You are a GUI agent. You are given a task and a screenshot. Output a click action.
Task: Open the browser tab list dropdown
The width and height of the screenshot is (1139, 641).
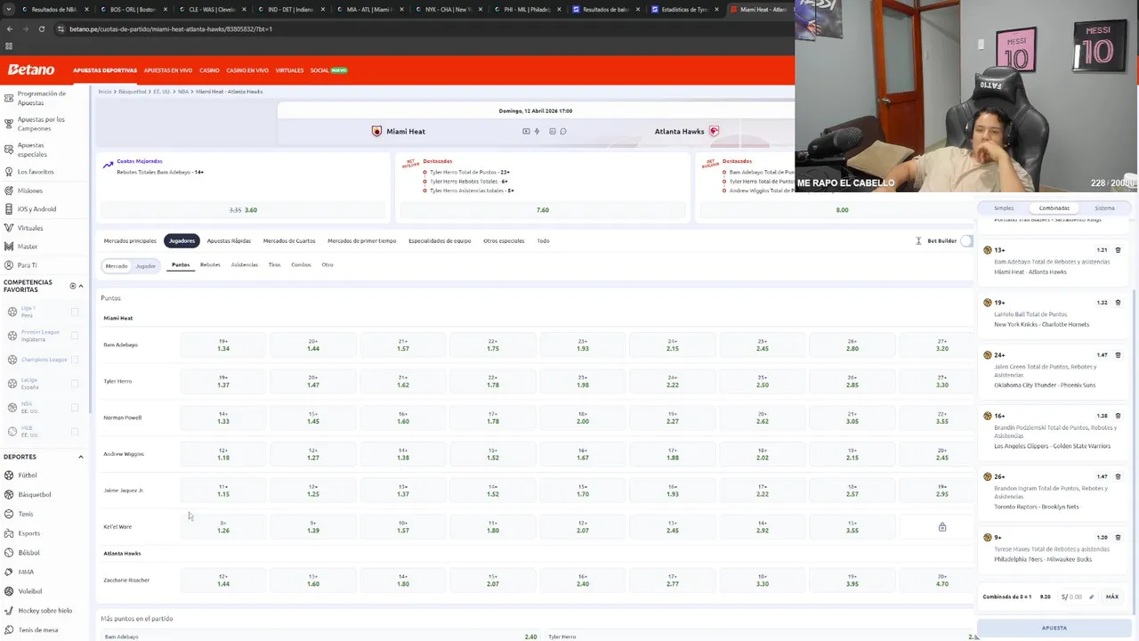coord(9,9)
